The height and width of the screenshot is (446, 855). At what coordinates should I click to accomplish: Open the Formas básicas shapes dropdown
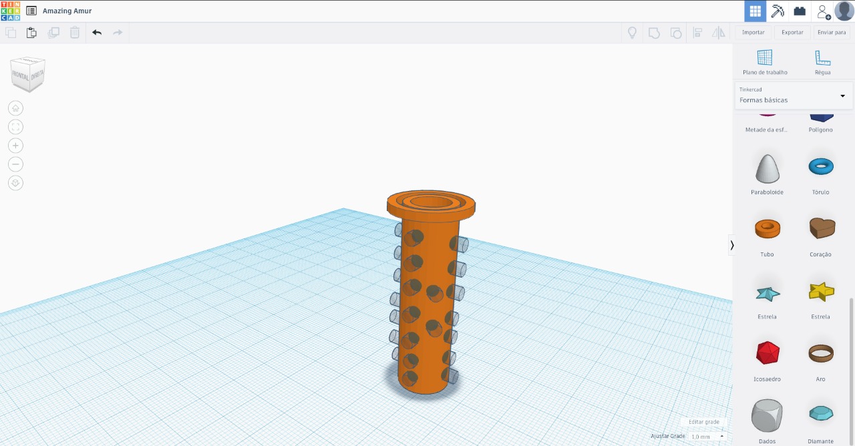click(x=793, y=95)
